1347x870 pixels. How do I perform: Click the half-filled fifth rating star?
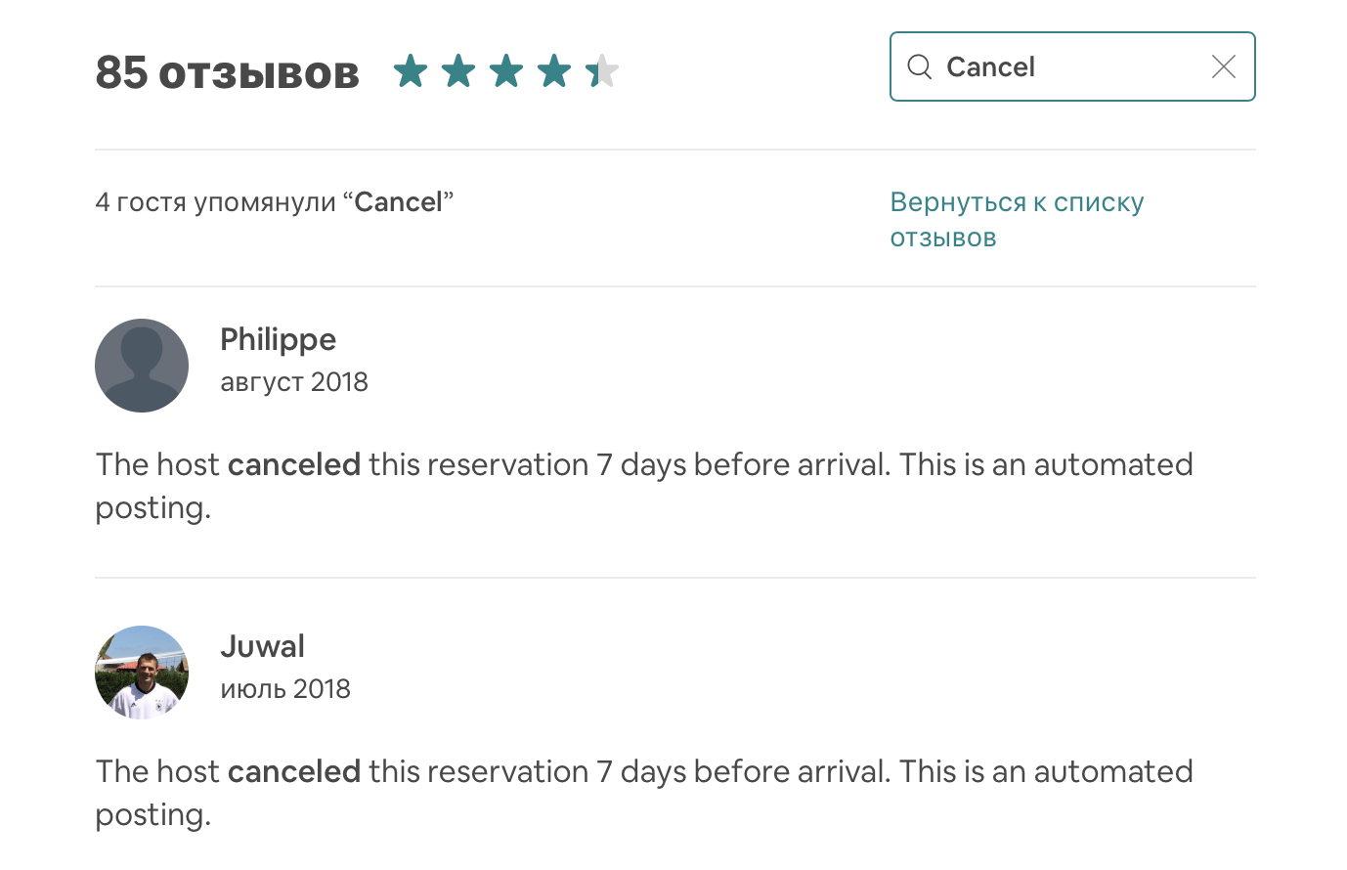point(601,71)
